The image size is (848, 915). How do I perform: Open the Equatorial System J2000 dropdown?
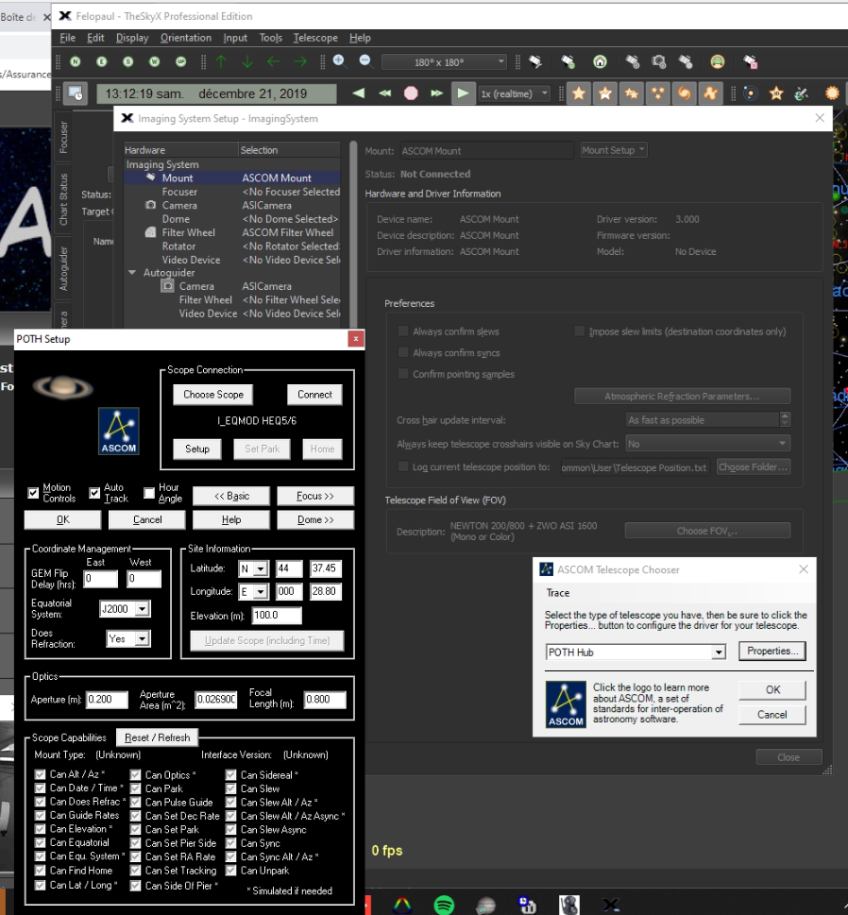click(x=142, y=610)
